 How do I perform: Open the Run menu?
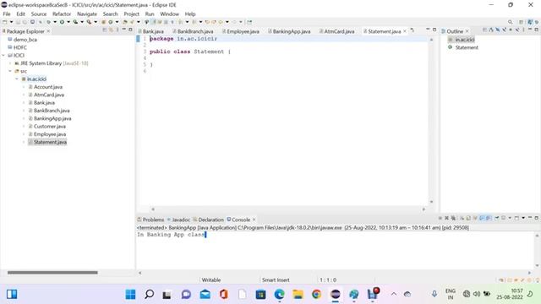150,14
